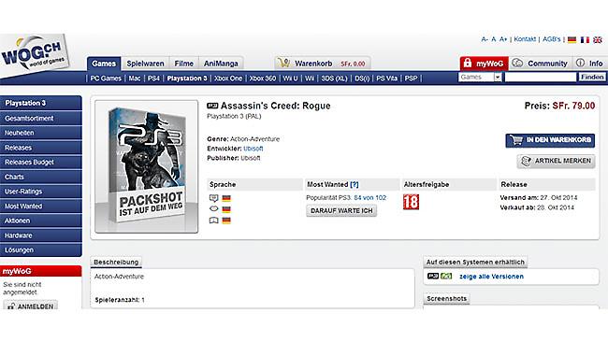Go to 3DS (XL) category

(334, 78)
